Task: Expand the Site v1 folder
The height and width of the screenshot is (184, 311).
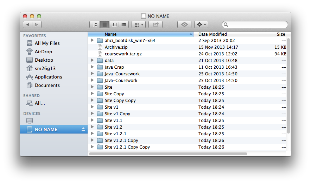Action: click(92, 107)
